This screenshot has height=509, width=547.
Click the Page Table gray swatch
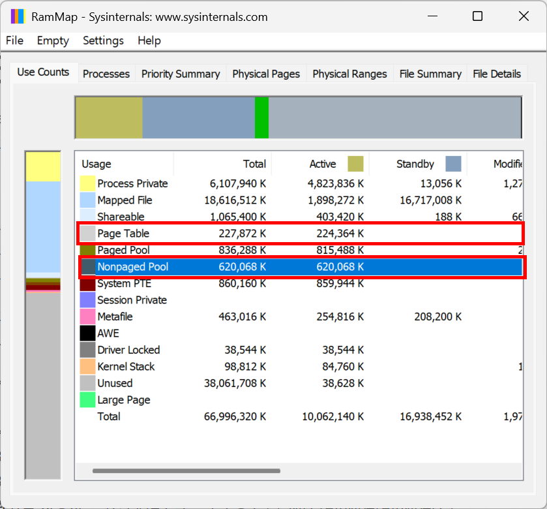tap(87, 234)
